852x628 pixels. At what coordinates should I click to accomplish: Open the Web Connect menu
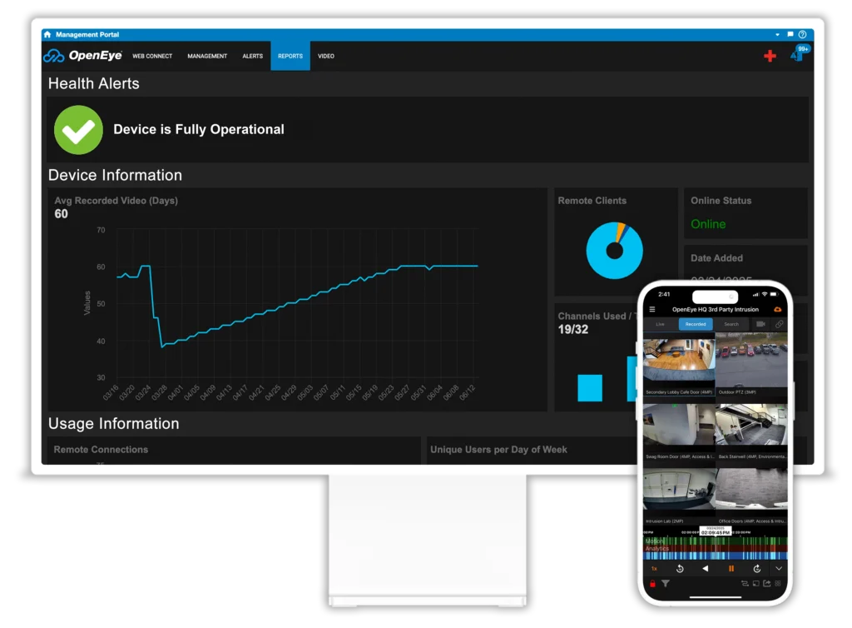tap(152, 56)
